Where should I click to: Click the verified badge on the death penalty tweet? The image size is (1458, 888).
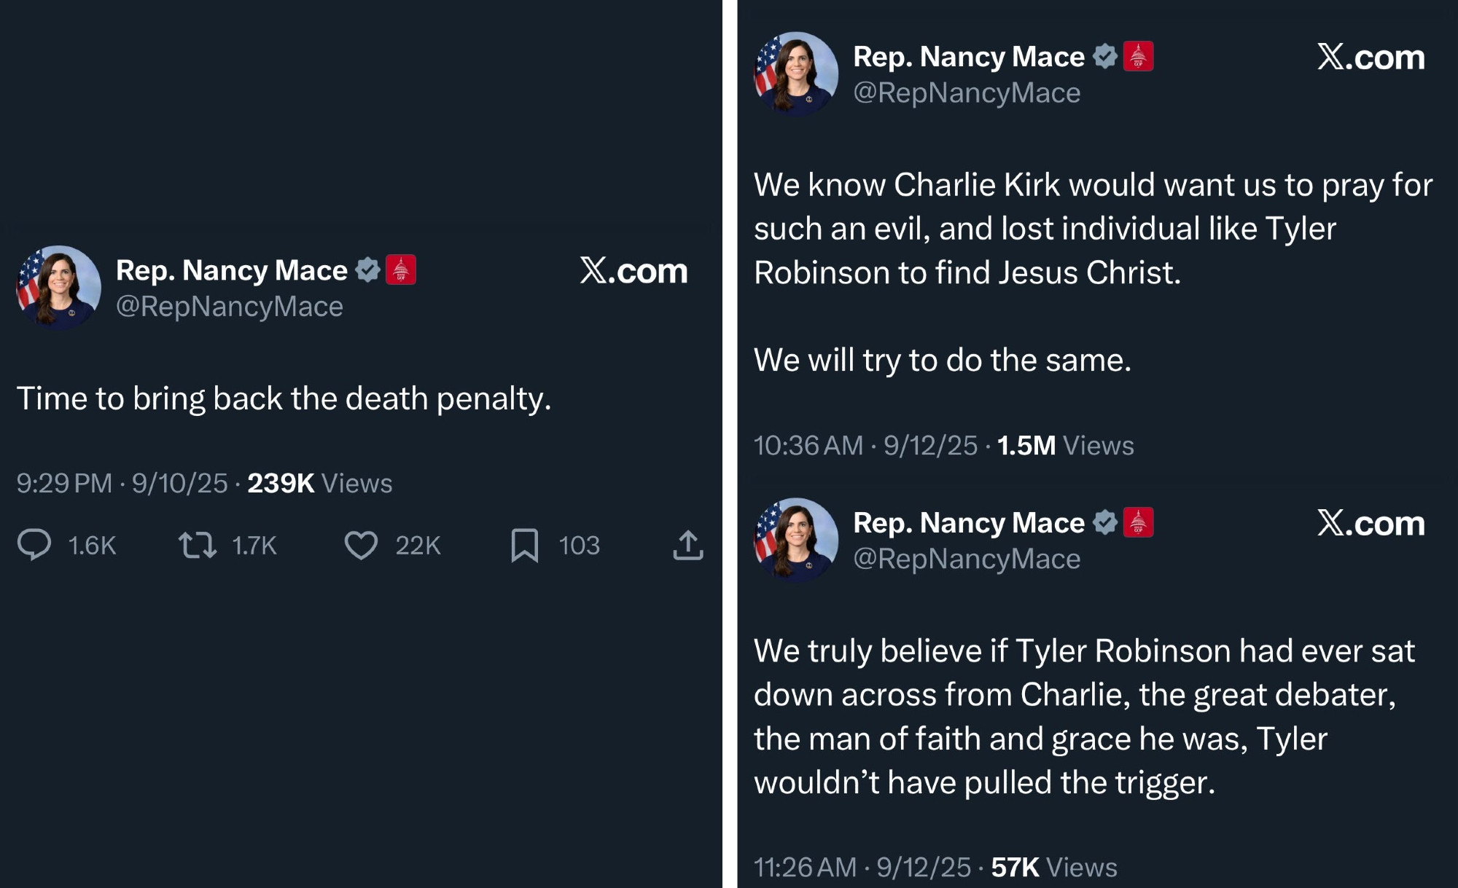(x=368, y=270)
